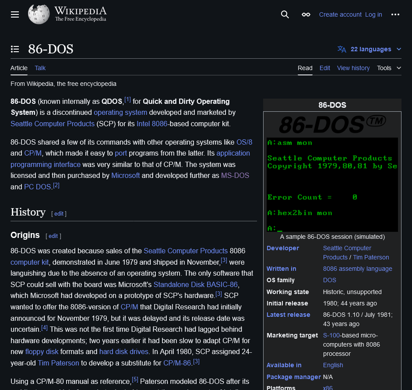
Task: Open the 86-DOS session screenshot
Action: click(x=332, y=184)
